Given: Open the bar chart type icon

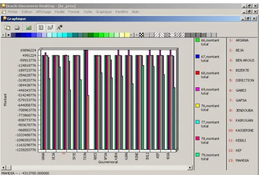Looking at the screenshot, I should tap(29, 27).
